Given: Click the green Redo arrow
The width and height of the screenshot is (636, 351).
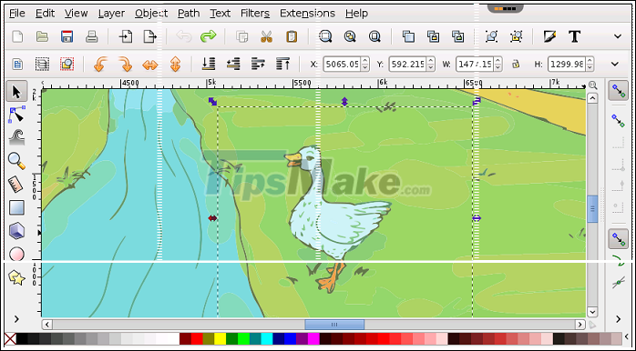Looking at the screenshot, I should (208, 37).
